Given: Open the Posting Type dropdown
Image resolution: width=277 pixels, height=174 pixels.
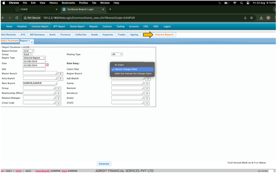Looking at the screenshot, I should [117, 54].
